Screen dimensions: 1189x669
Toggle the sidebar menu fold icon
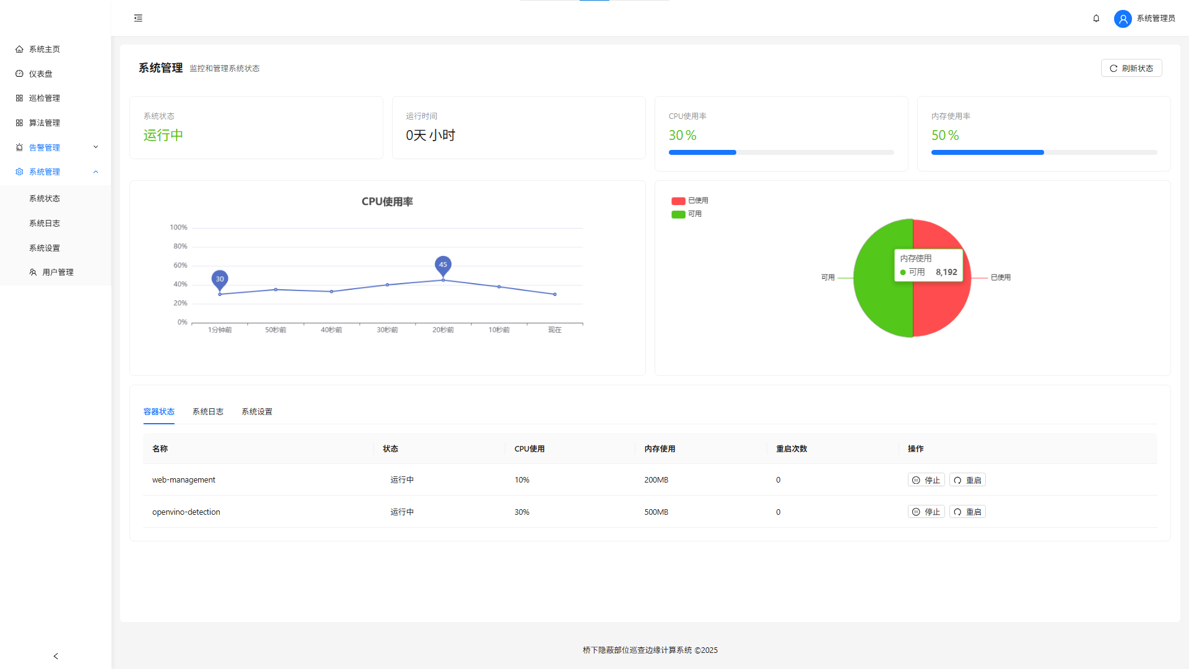[x=138, y=18]
